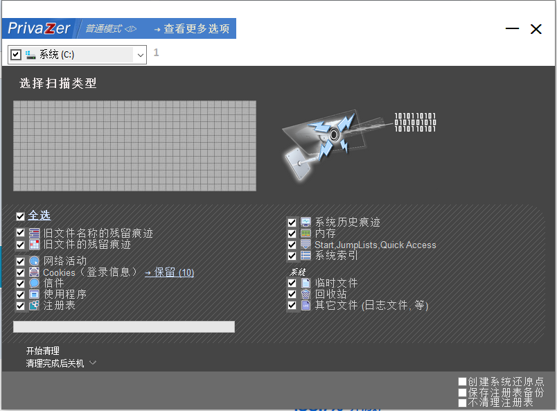Viewport: 557px width, 411px height.
Task: Uncheck the 临时文件 checkbox
Action: (292, 283)
